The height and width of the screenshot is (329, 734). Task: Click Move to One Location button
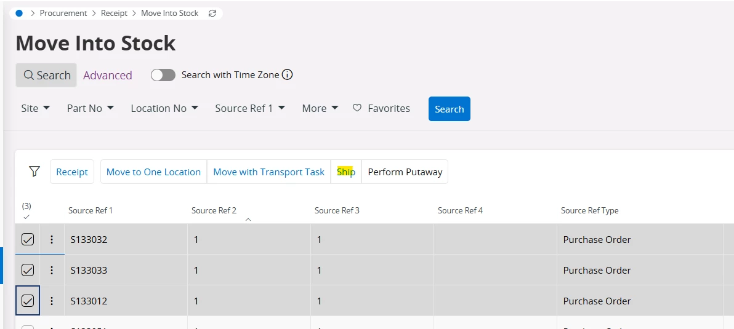pos(153,172)
